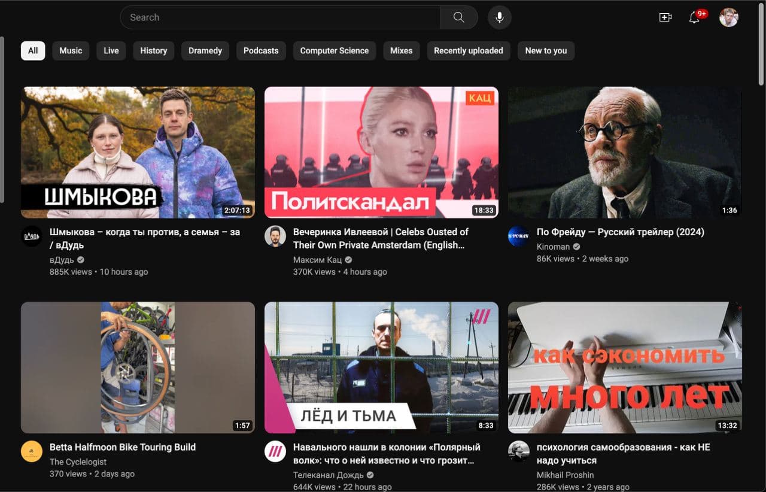Start voice search with microphone icon
Screen dimensions: 766x492
499,17
